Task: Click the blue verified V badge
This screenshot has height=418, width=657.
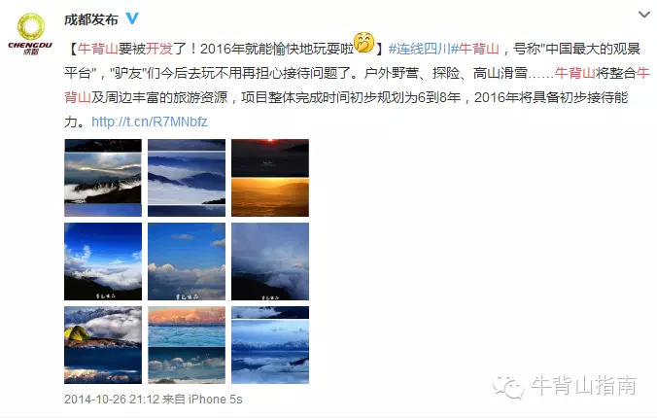Action: (132, 18)
